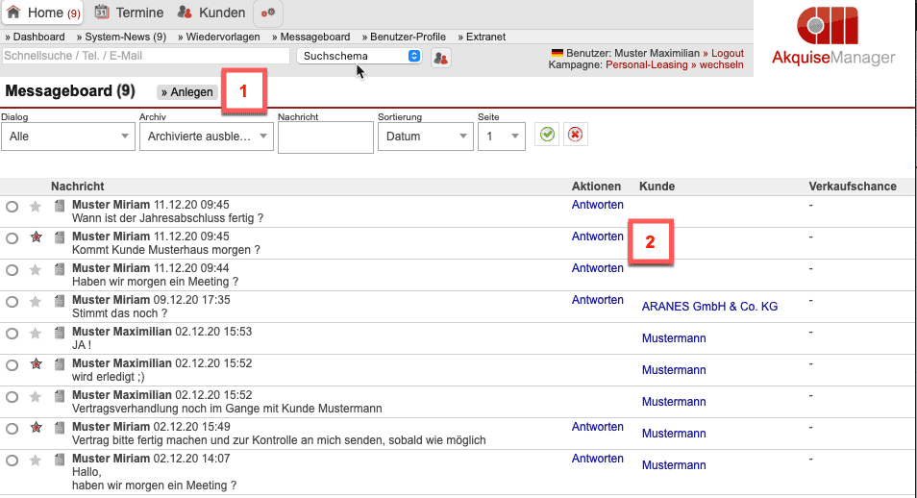Expand the Archiv filter dropdown
Screen dimensions: 917x498
pos(206,137)
